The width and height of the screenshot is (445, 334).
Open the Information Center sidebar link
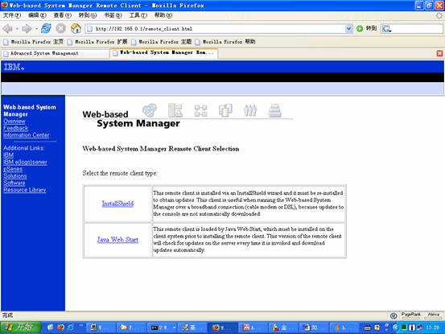point(26,135)
